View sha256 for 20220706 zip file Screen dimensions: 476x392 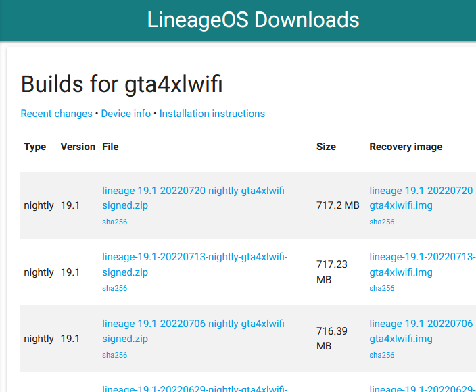click(x=115, y=355)
